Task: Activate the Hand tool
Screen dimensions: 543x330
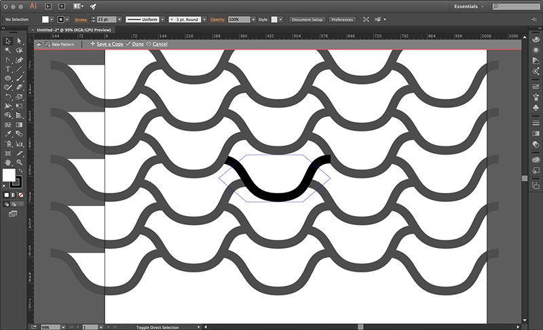Action: click(x=7, y=163)
